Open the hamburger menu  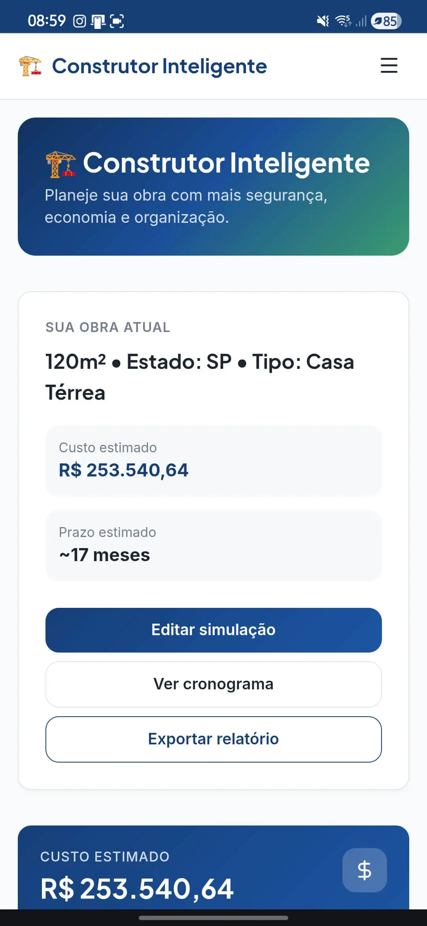tap(389, 66)
